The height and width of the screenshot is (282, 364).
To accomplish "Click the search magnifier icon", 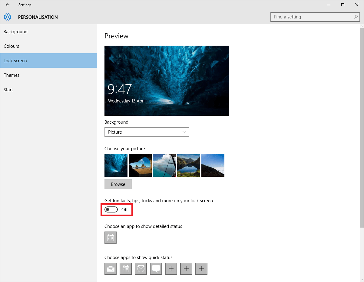I will pos(356,17).
